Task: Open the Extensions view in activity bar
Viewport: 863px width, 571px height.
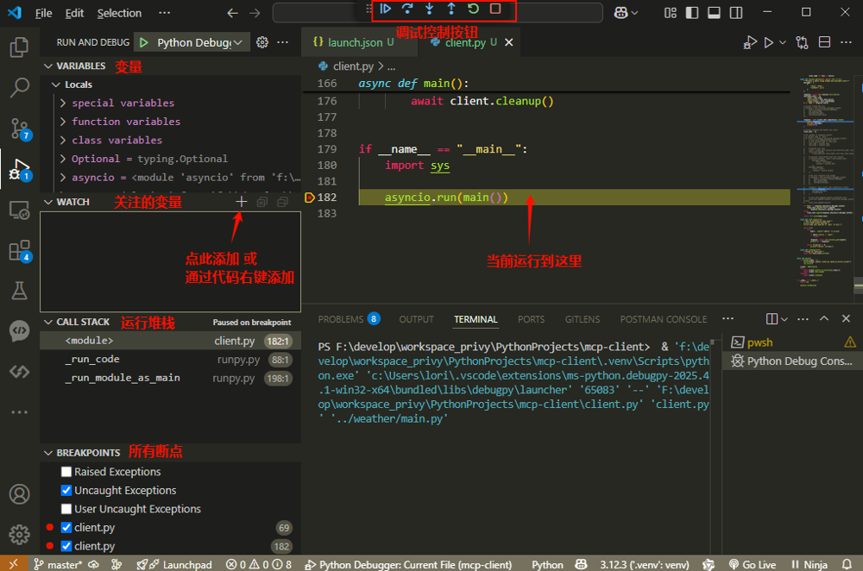Action: 19,251
